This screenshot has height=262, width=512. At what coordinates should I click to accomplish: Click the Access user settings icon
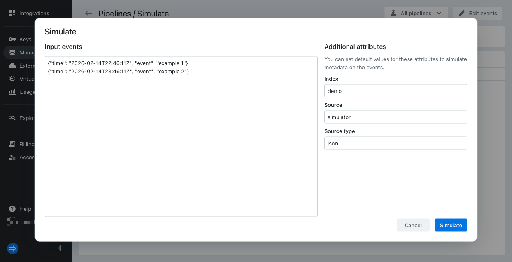point(12,157)
